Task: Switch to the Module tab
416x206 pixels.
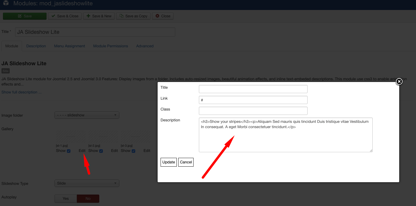Action: 12,46
